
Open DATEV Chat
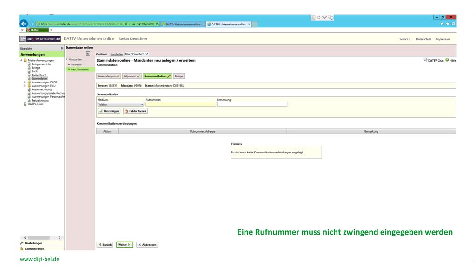click(x=434, y=60)
